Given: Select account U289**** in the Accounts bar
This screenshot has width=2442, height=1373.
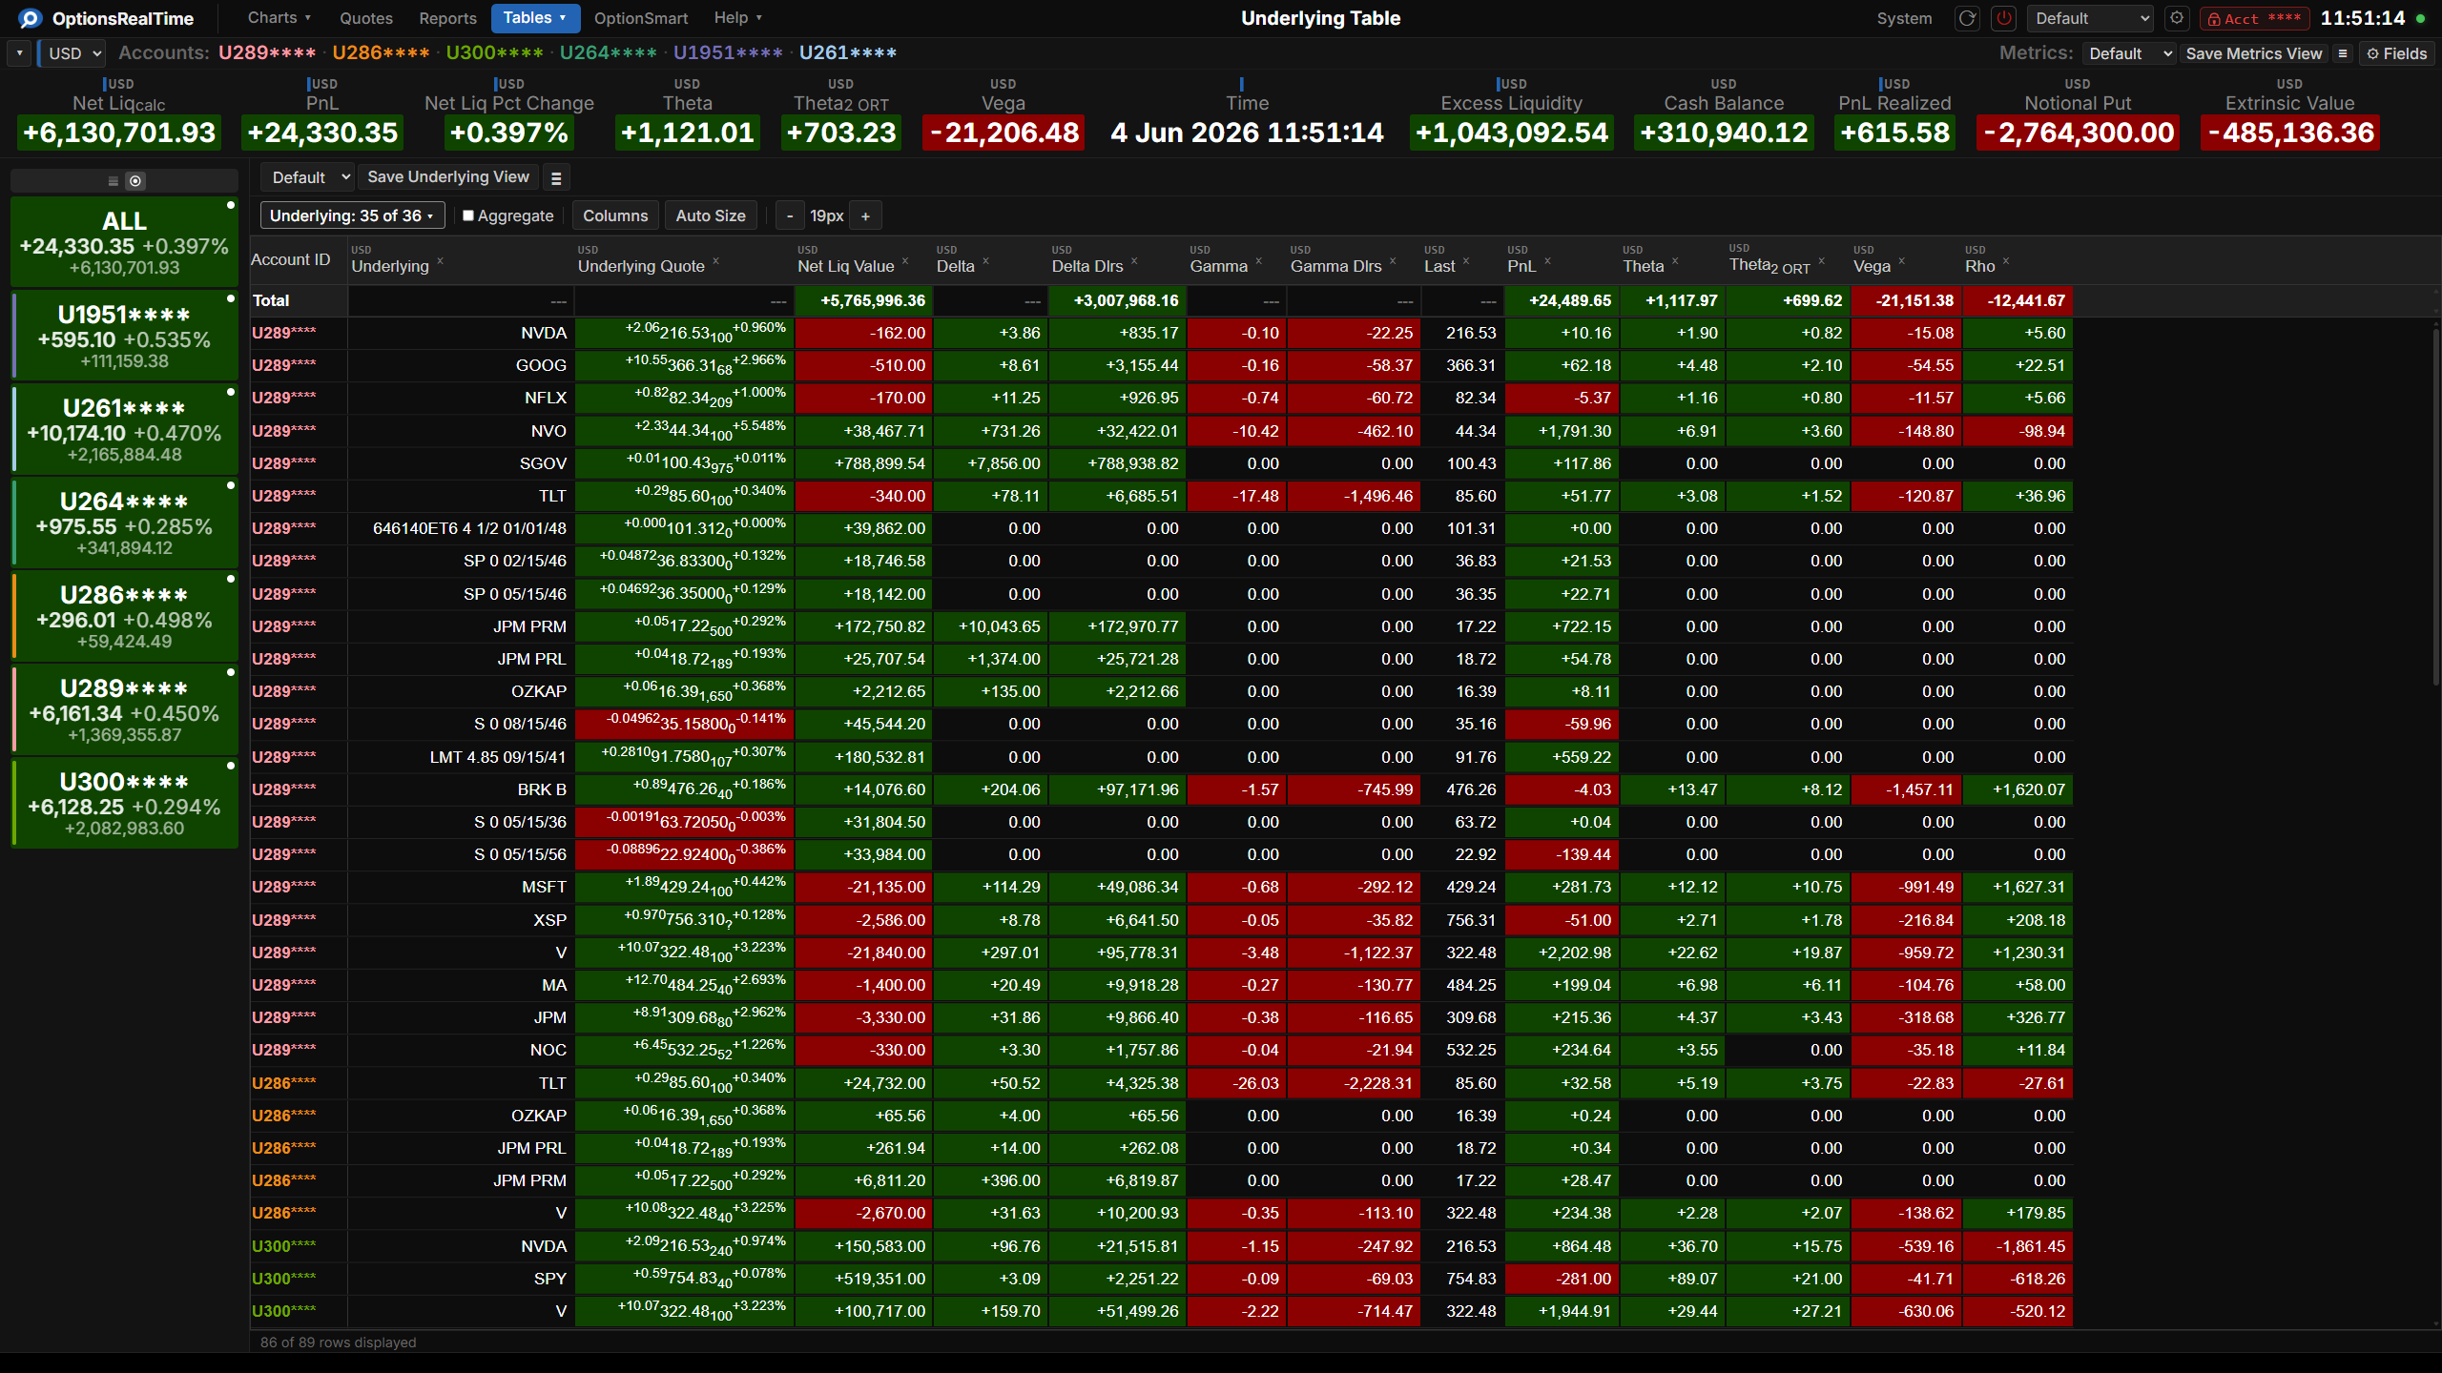Looking at the screenshot, I should click(267, 53).
